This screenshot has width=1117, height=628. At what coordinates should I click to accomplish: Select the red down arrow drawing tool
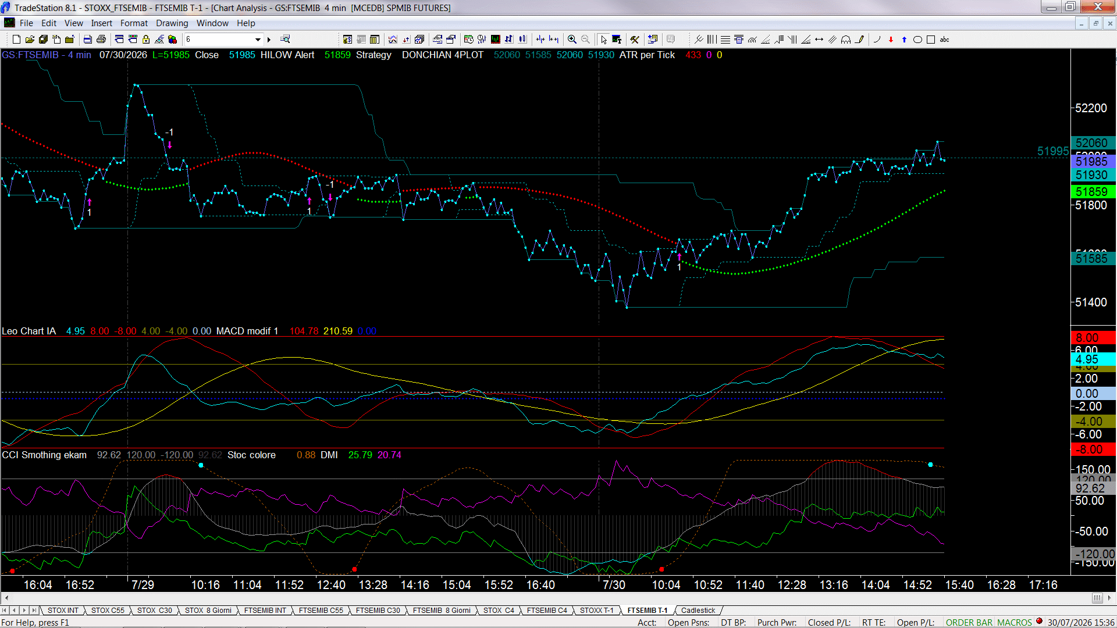point(891,40)
